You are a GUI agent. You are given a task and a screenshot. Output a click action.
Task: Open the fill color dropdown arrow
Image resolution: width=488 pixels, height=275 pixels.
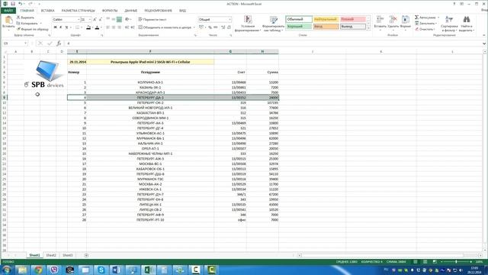coord(92,27)
